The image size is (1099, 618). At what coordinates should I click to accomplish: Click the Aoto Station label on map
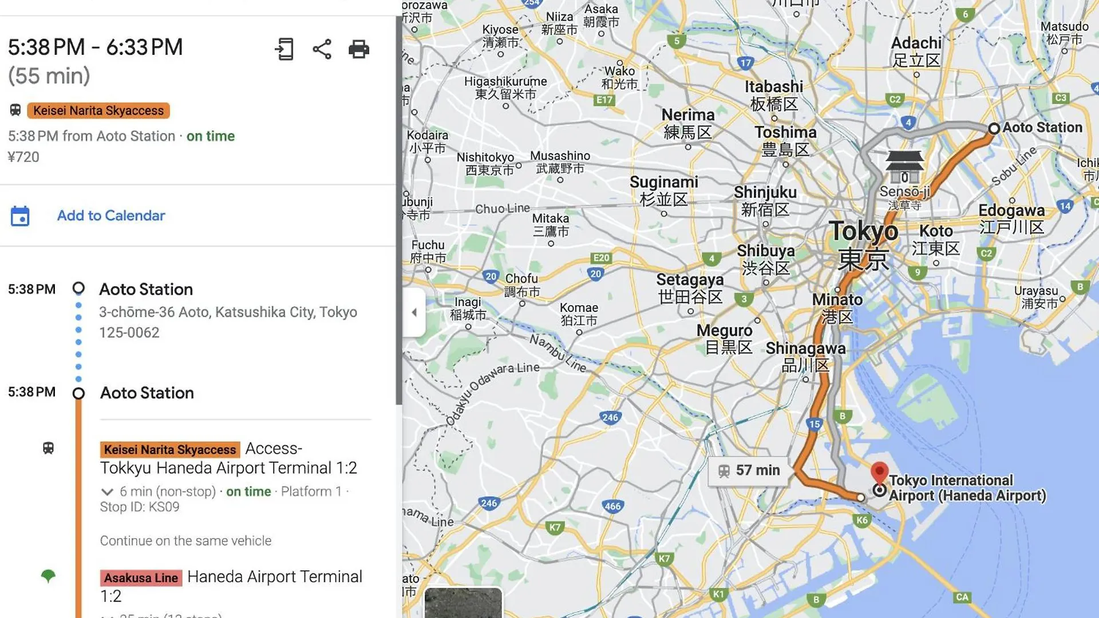(1042, 128)
